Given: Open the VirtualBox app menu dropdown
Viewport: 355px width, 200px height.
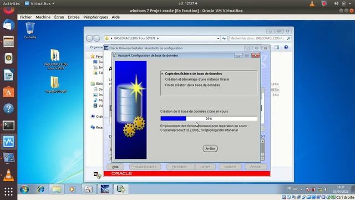Looking at the screenshot, I should 39,3.
